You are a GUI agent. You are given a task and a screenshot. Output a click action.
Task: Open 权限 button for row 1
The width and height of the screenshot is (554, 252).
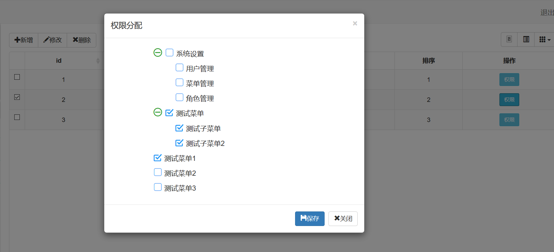click(x=509, y=79)
